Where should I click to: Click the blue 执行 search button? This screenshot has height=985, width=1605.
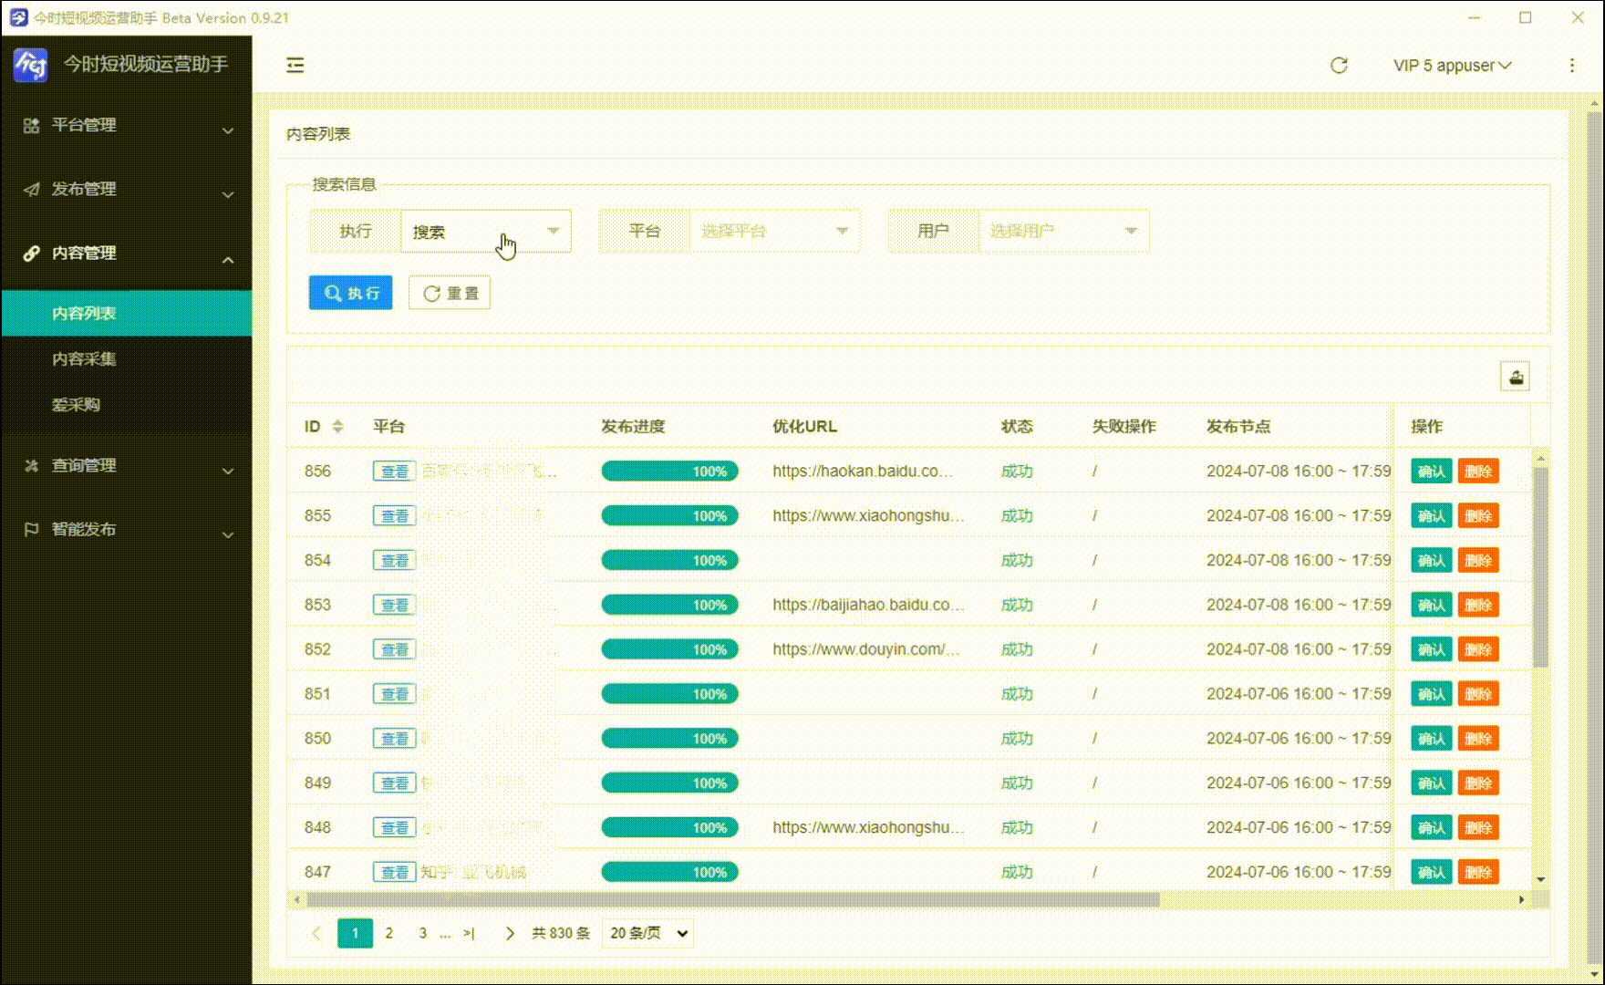pyautogui.click(x=350, y=293)
